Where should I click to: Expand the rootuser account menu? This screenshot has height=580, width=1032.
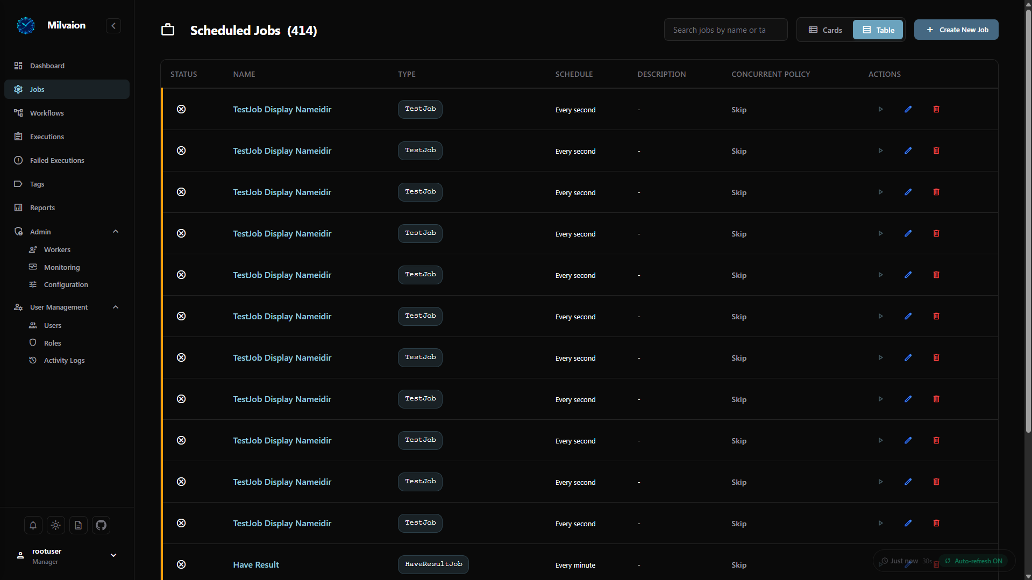point(113,555)
